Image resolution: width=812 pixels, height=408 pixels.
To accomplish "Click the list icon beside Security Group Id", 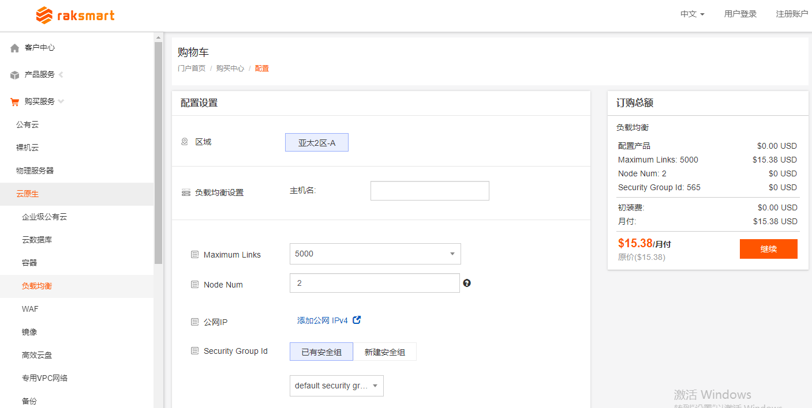I will [194, 351].
